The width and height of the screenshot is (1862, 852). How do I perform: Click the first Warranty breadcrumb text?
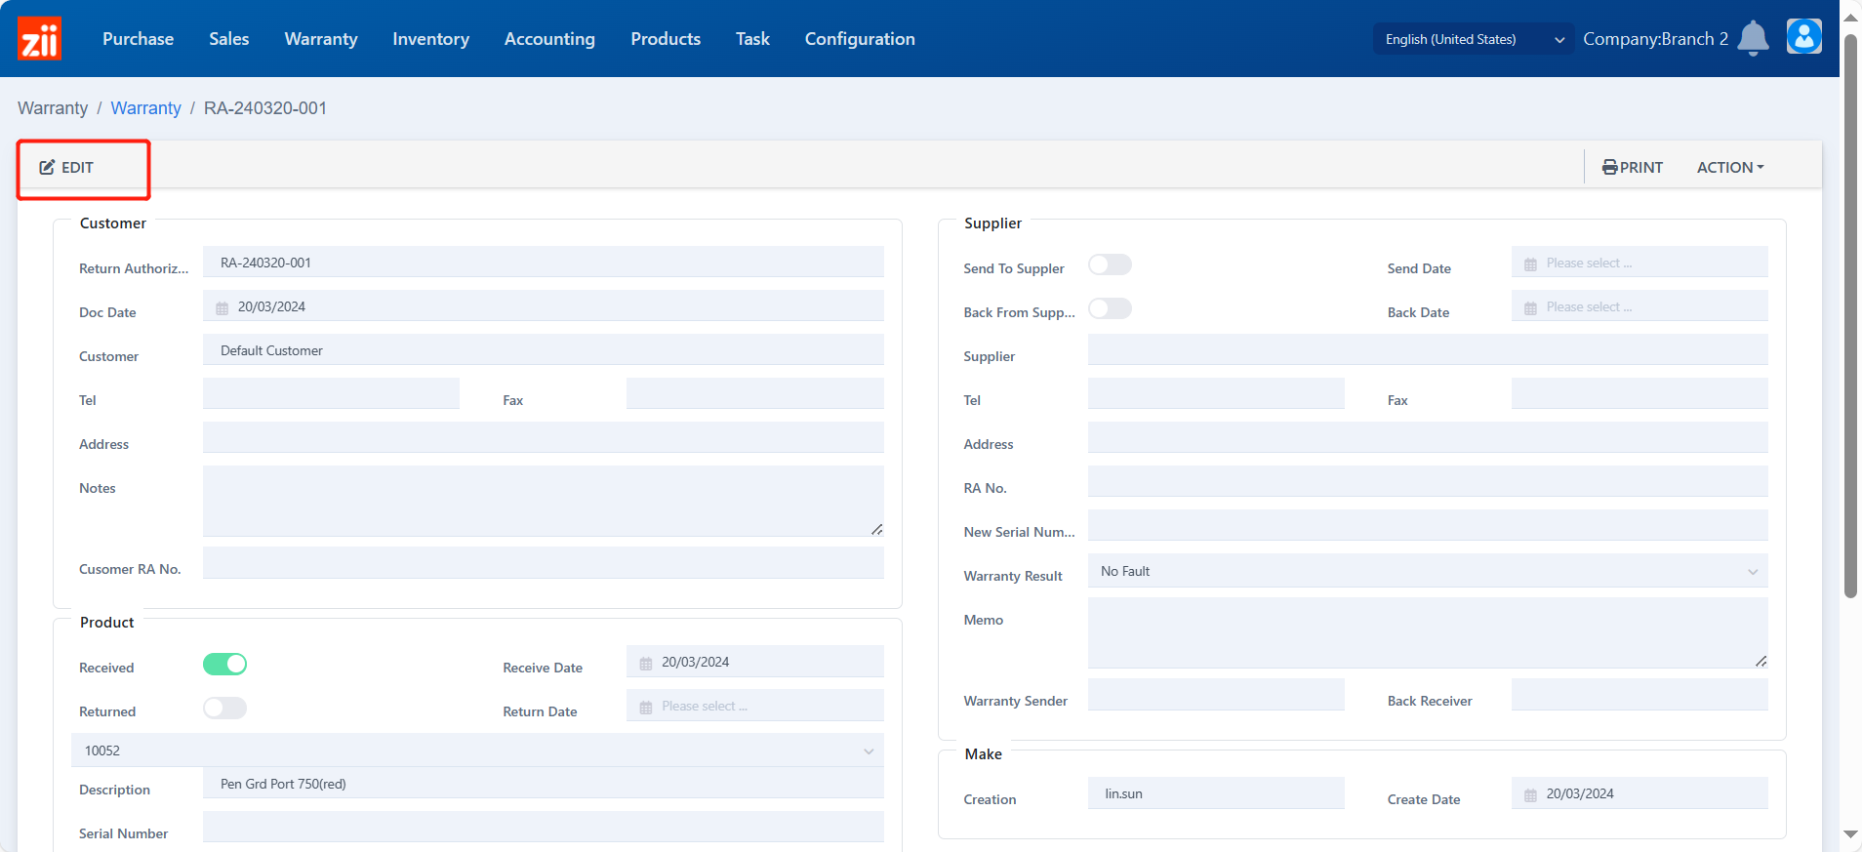(x=53, y=108)
